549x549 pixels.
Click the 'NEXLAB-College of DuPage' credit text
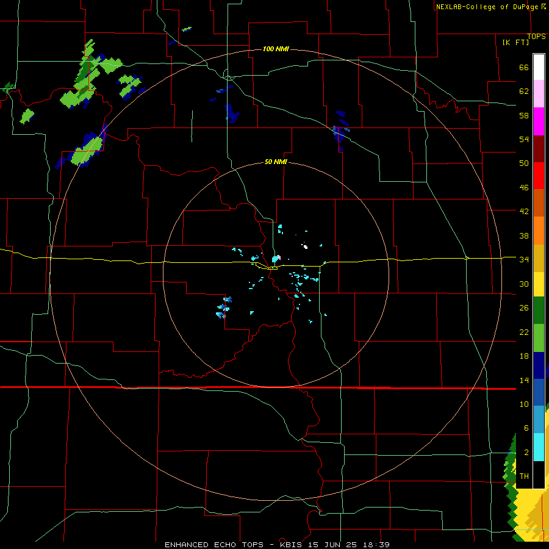[487, 7]
